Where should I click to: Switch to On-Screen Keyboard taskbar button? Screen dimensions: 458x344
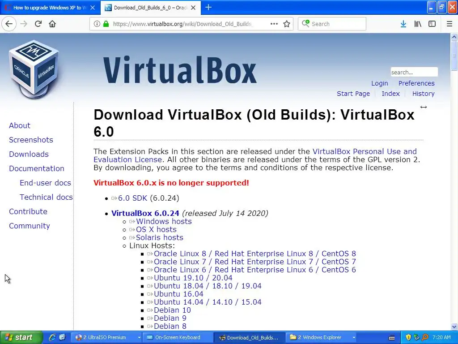click(x=178, y=338)
